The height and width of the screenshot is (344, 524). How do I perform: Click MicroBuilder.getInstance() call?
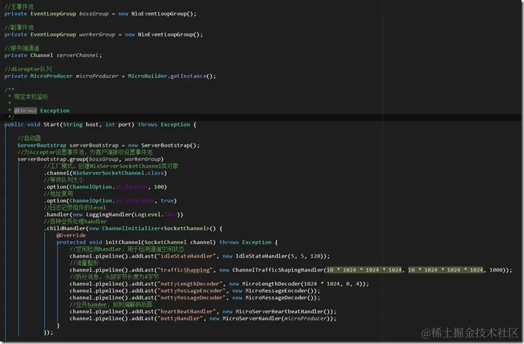coord(172,76)
